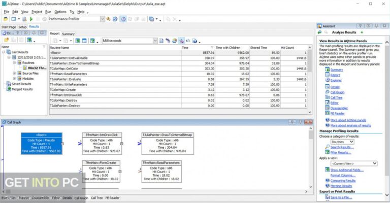Viewport: 390px width, 203px height.
Task: Select Merged Results in the Explorer tree
Action: click(22, 89)
